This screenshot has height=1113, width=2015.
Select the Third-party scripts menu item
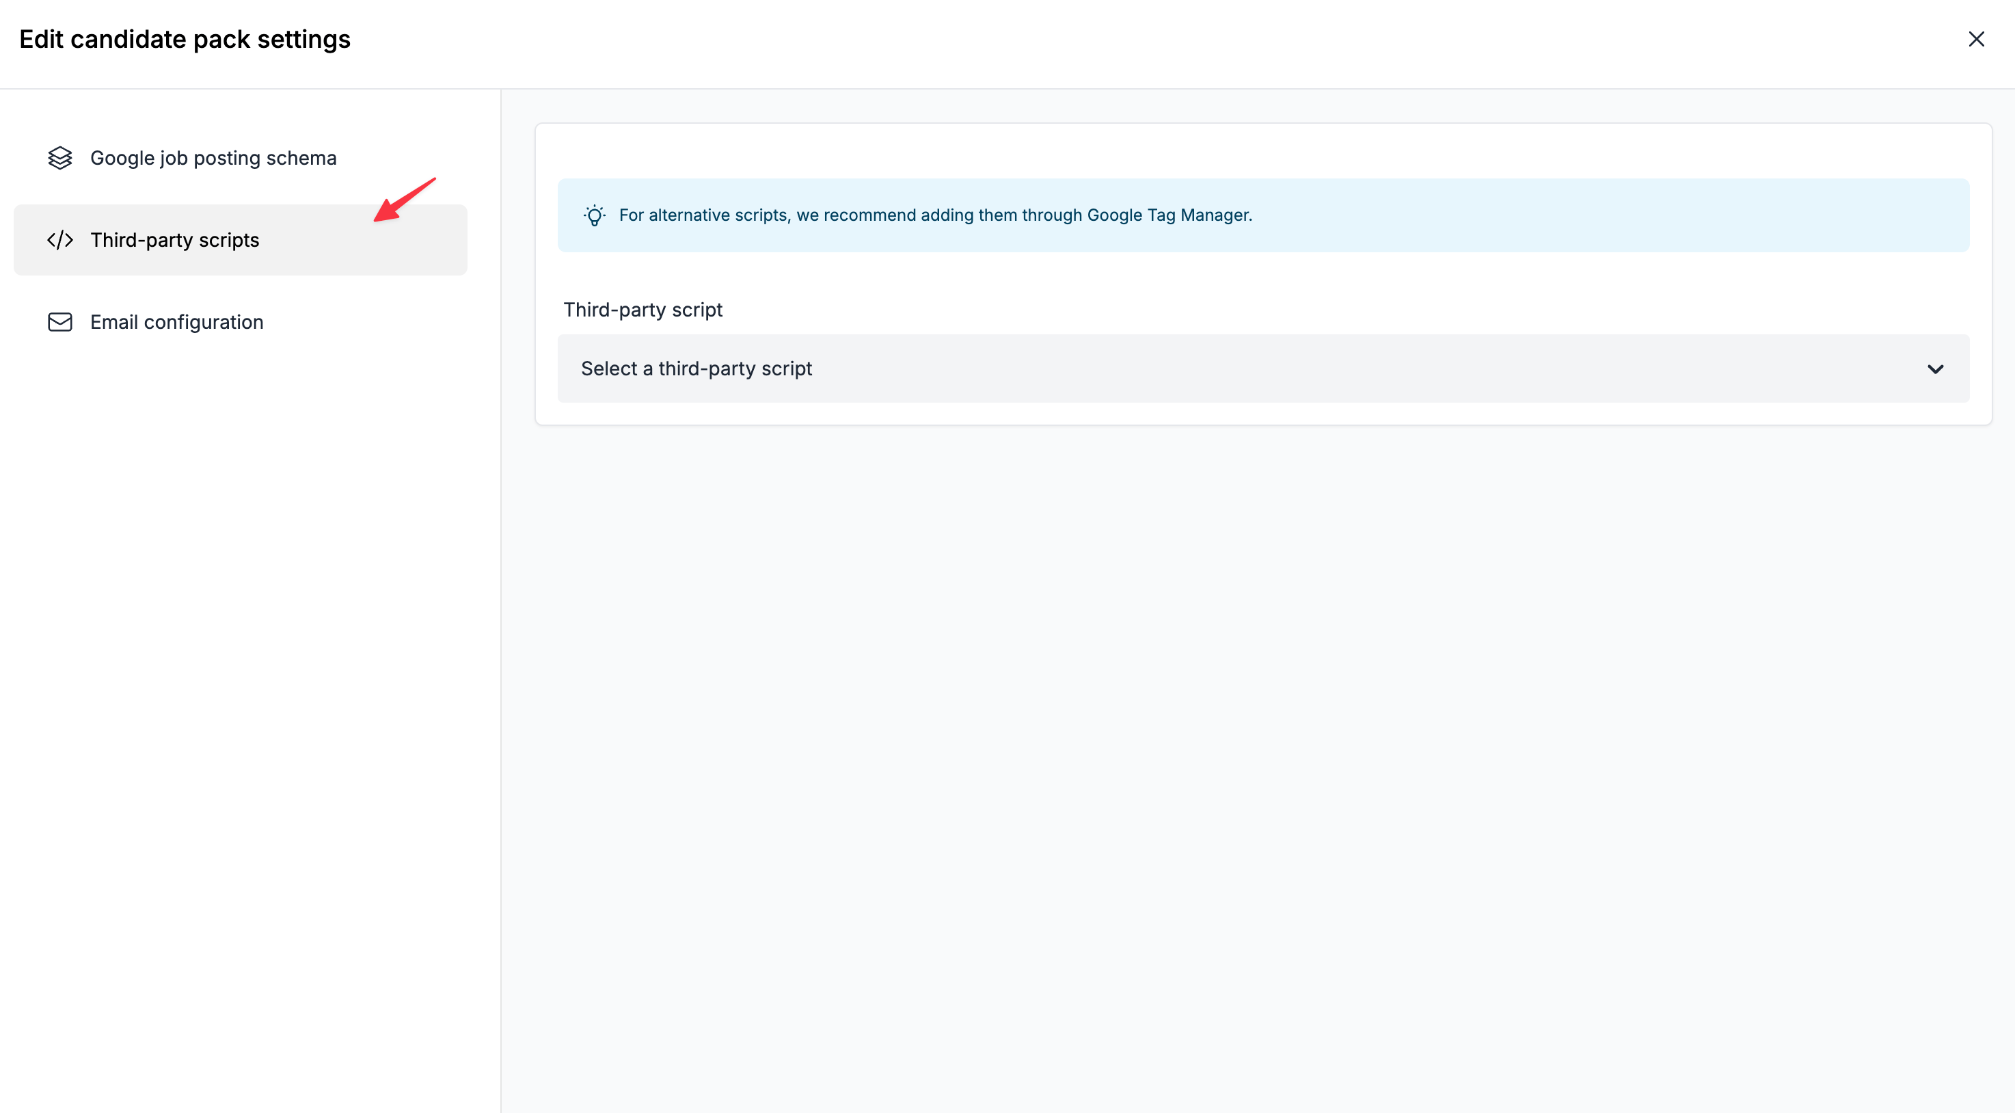tap(174, 240)
